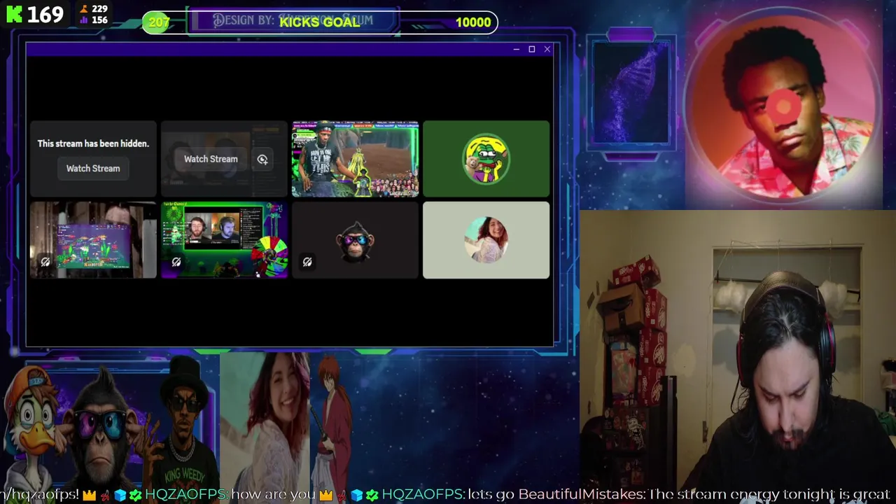
Task: Click the green Kick logo beside 169
Action: [14, 14]
